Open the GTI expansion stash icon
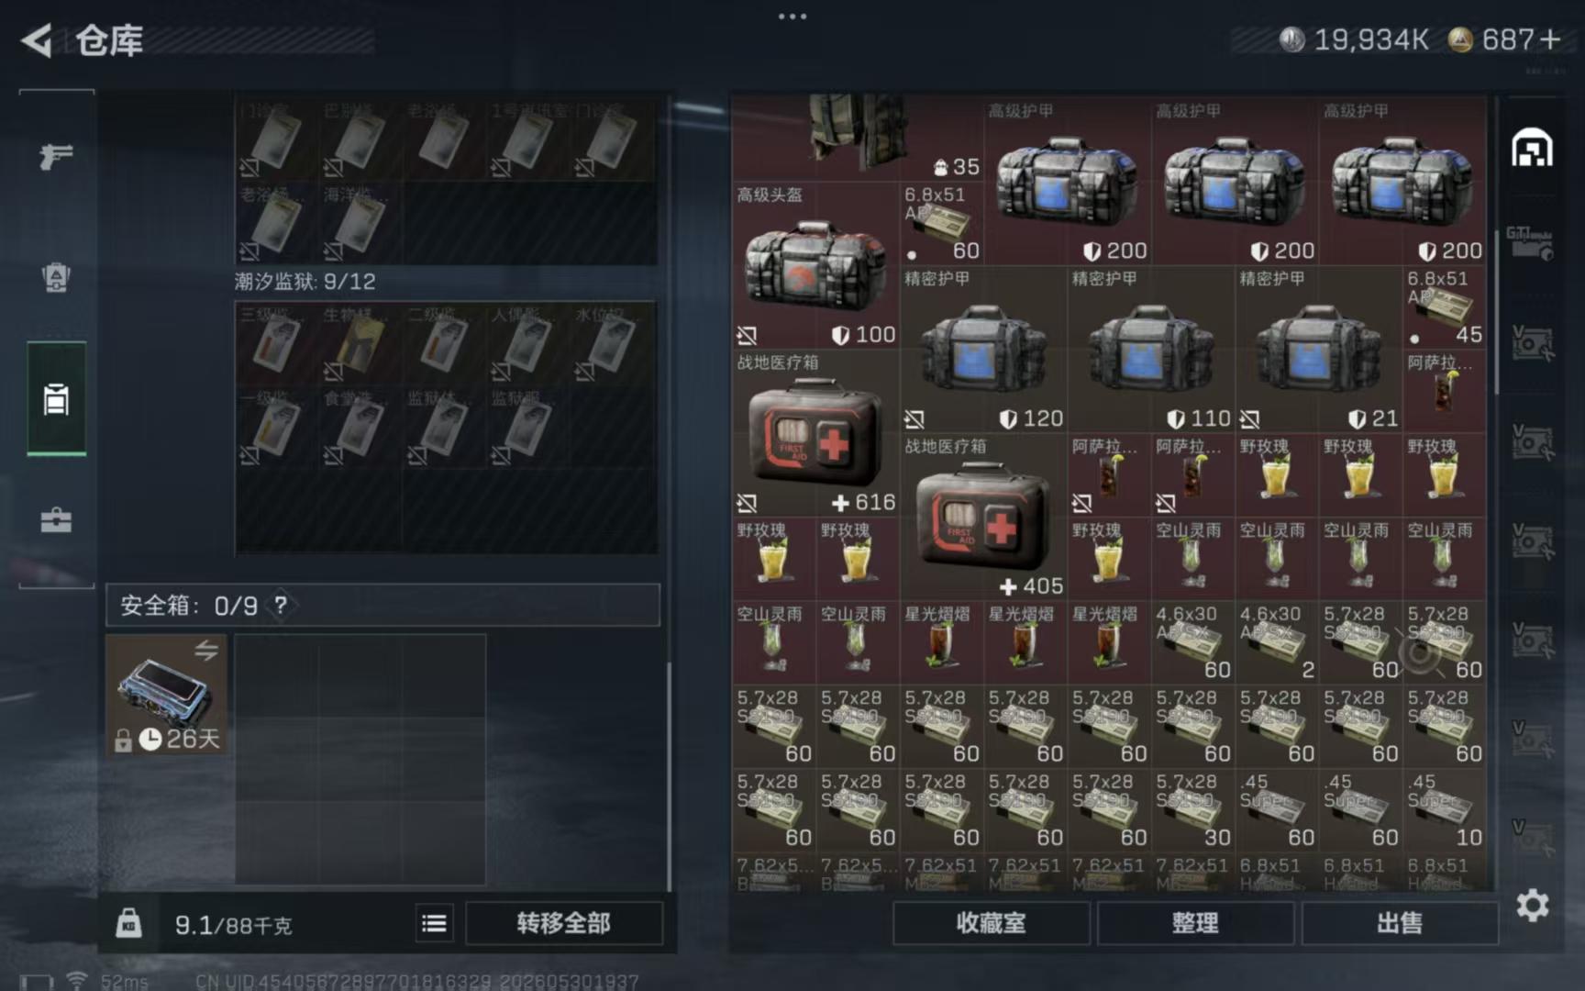This screenshot has height=991, width=1585. [1530, 243]
